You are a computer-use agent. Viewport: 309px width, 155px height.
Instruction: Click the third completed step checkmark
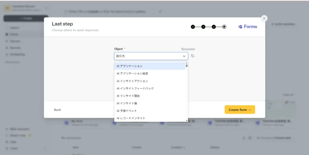(214, 27)
